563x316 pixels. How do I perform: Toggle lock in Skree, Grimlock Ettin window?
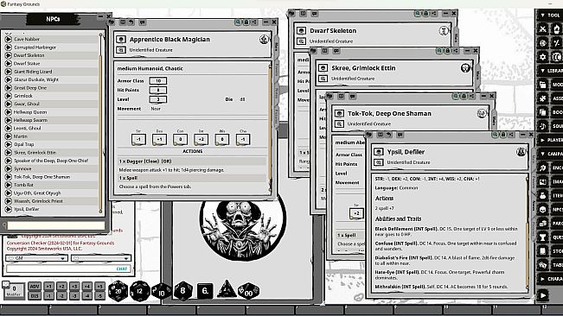coord(447,51)
